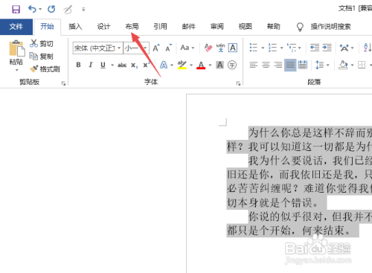Toggle Italic formatting
This screenshot has height=273, width=372.
[x=91, y=65]
